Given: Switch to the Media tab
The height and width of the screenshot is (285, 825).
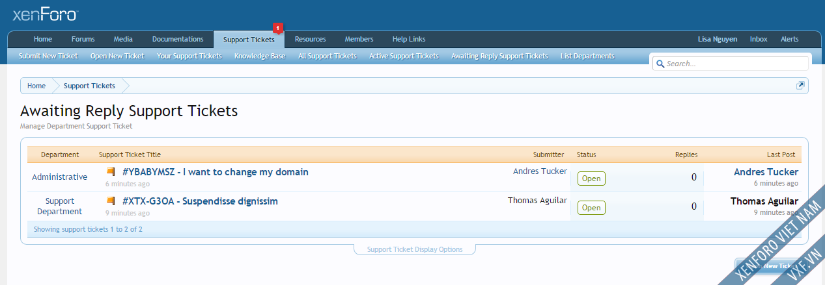Looking at the screenshot, I should pyautogui.click(x=123, y=39).
